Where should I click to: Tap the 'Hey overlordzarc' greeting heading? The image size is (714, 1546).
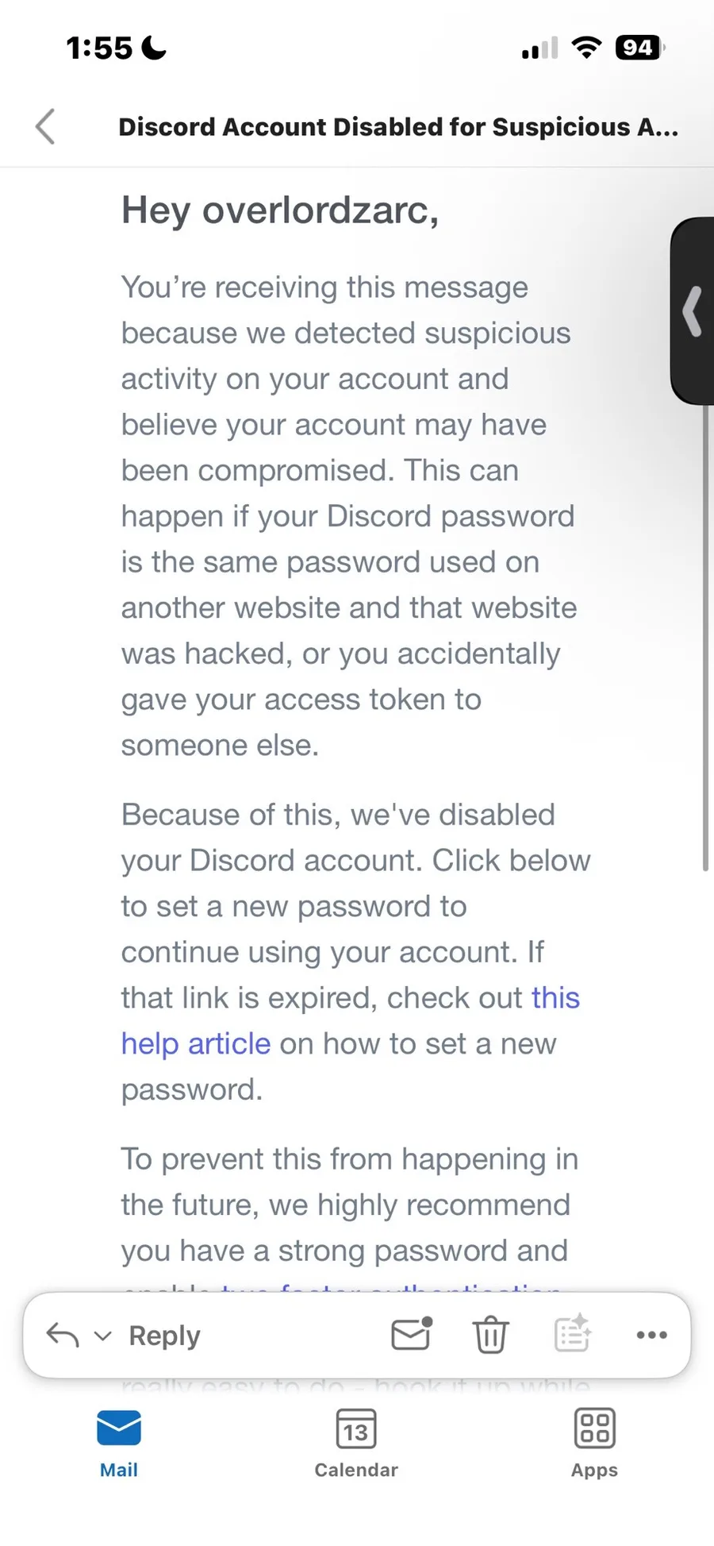pyautogui.click(x=280, y=211)
